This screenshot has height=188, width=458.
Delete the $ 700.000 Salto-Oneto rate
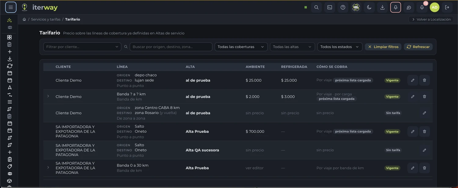tap(424, 132)
